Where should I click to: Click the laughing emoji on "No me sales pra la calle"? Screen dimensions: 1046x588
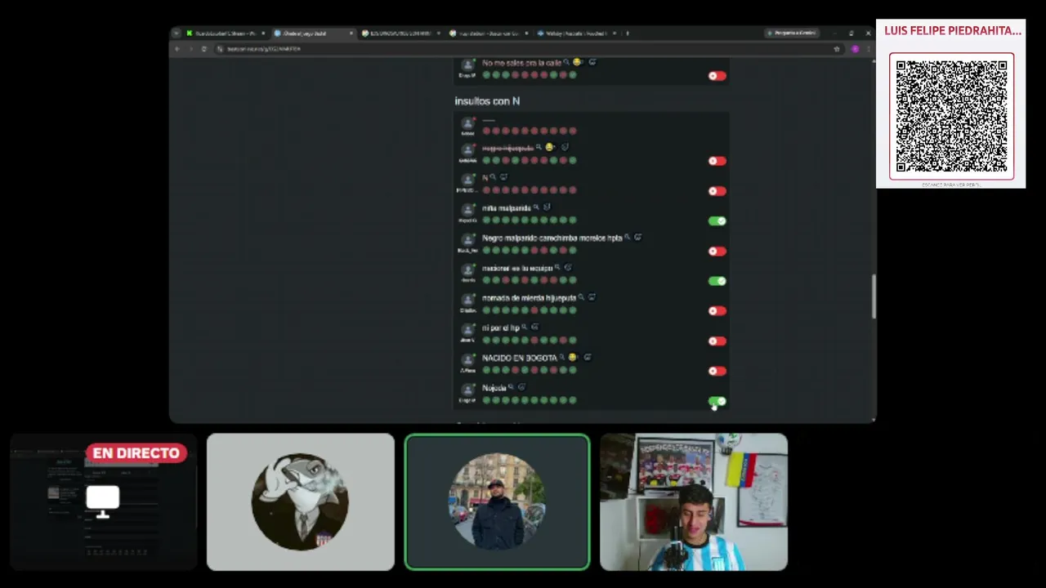(x=577, y=62)
